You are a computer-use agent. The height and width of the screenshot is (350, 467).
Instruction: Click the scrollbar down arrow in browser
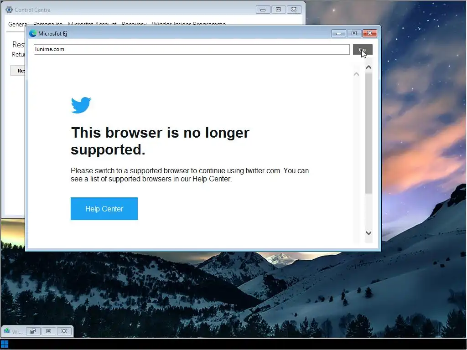tap(368, 233)
